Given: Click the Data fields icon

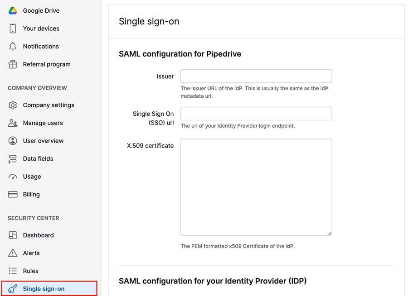Looking at the screenshot, I should point(13,158).
